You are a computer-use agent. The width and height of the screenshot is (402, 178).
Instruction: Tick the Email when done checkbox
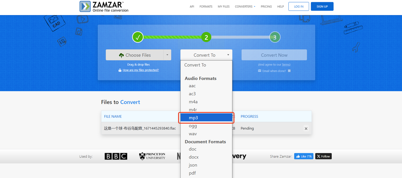click(x=289, y=71)
